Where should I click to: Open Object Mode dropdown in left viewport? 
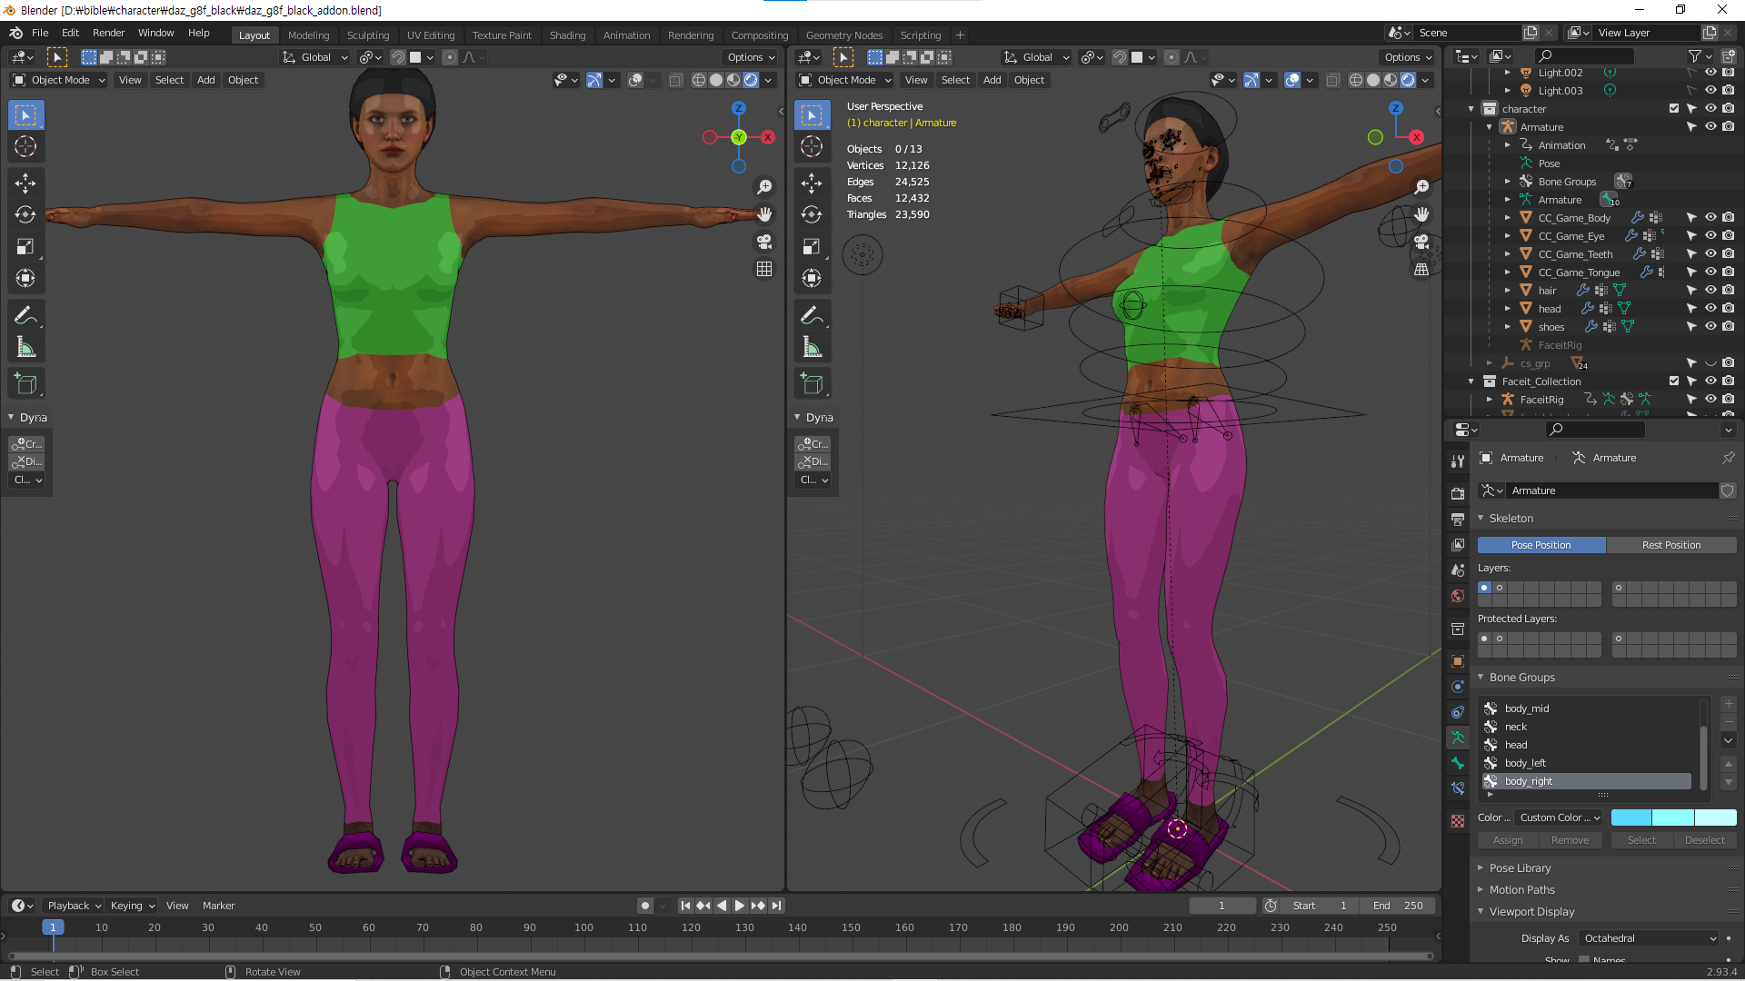click(60, 80)
